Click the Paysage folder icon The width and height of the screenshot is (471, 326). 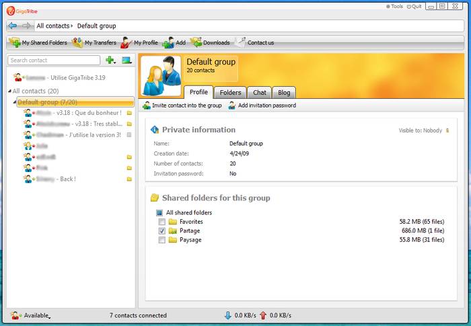coord(173,240)
